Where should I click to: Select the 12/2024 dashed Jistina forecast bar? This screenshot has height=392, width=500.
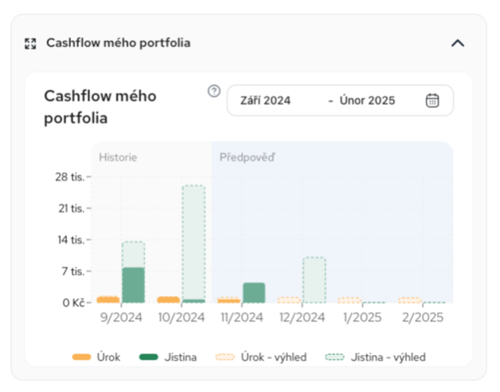coord(314,279)
